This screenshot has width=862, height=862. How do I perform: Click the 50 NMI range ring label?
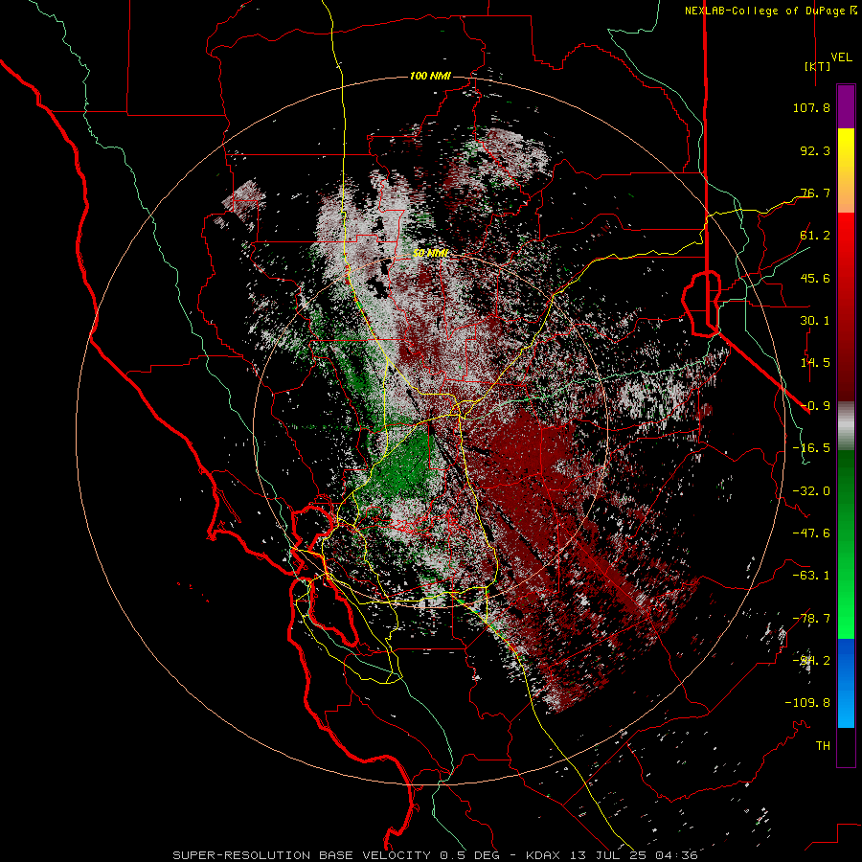[x=430, y=254]
